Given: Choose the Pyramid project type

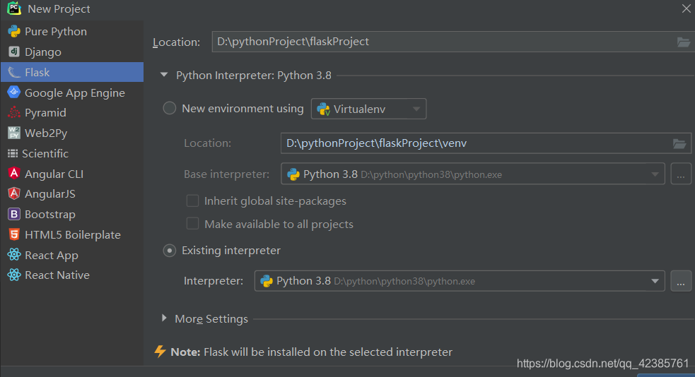Looking at the screenshot, I should click(x=72, y=112).
